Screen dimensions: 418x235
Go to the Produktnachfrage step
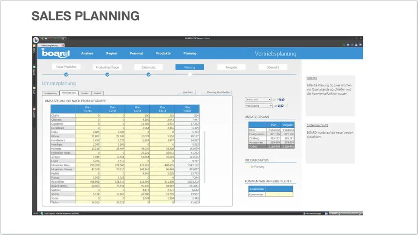tap(107, 67)
